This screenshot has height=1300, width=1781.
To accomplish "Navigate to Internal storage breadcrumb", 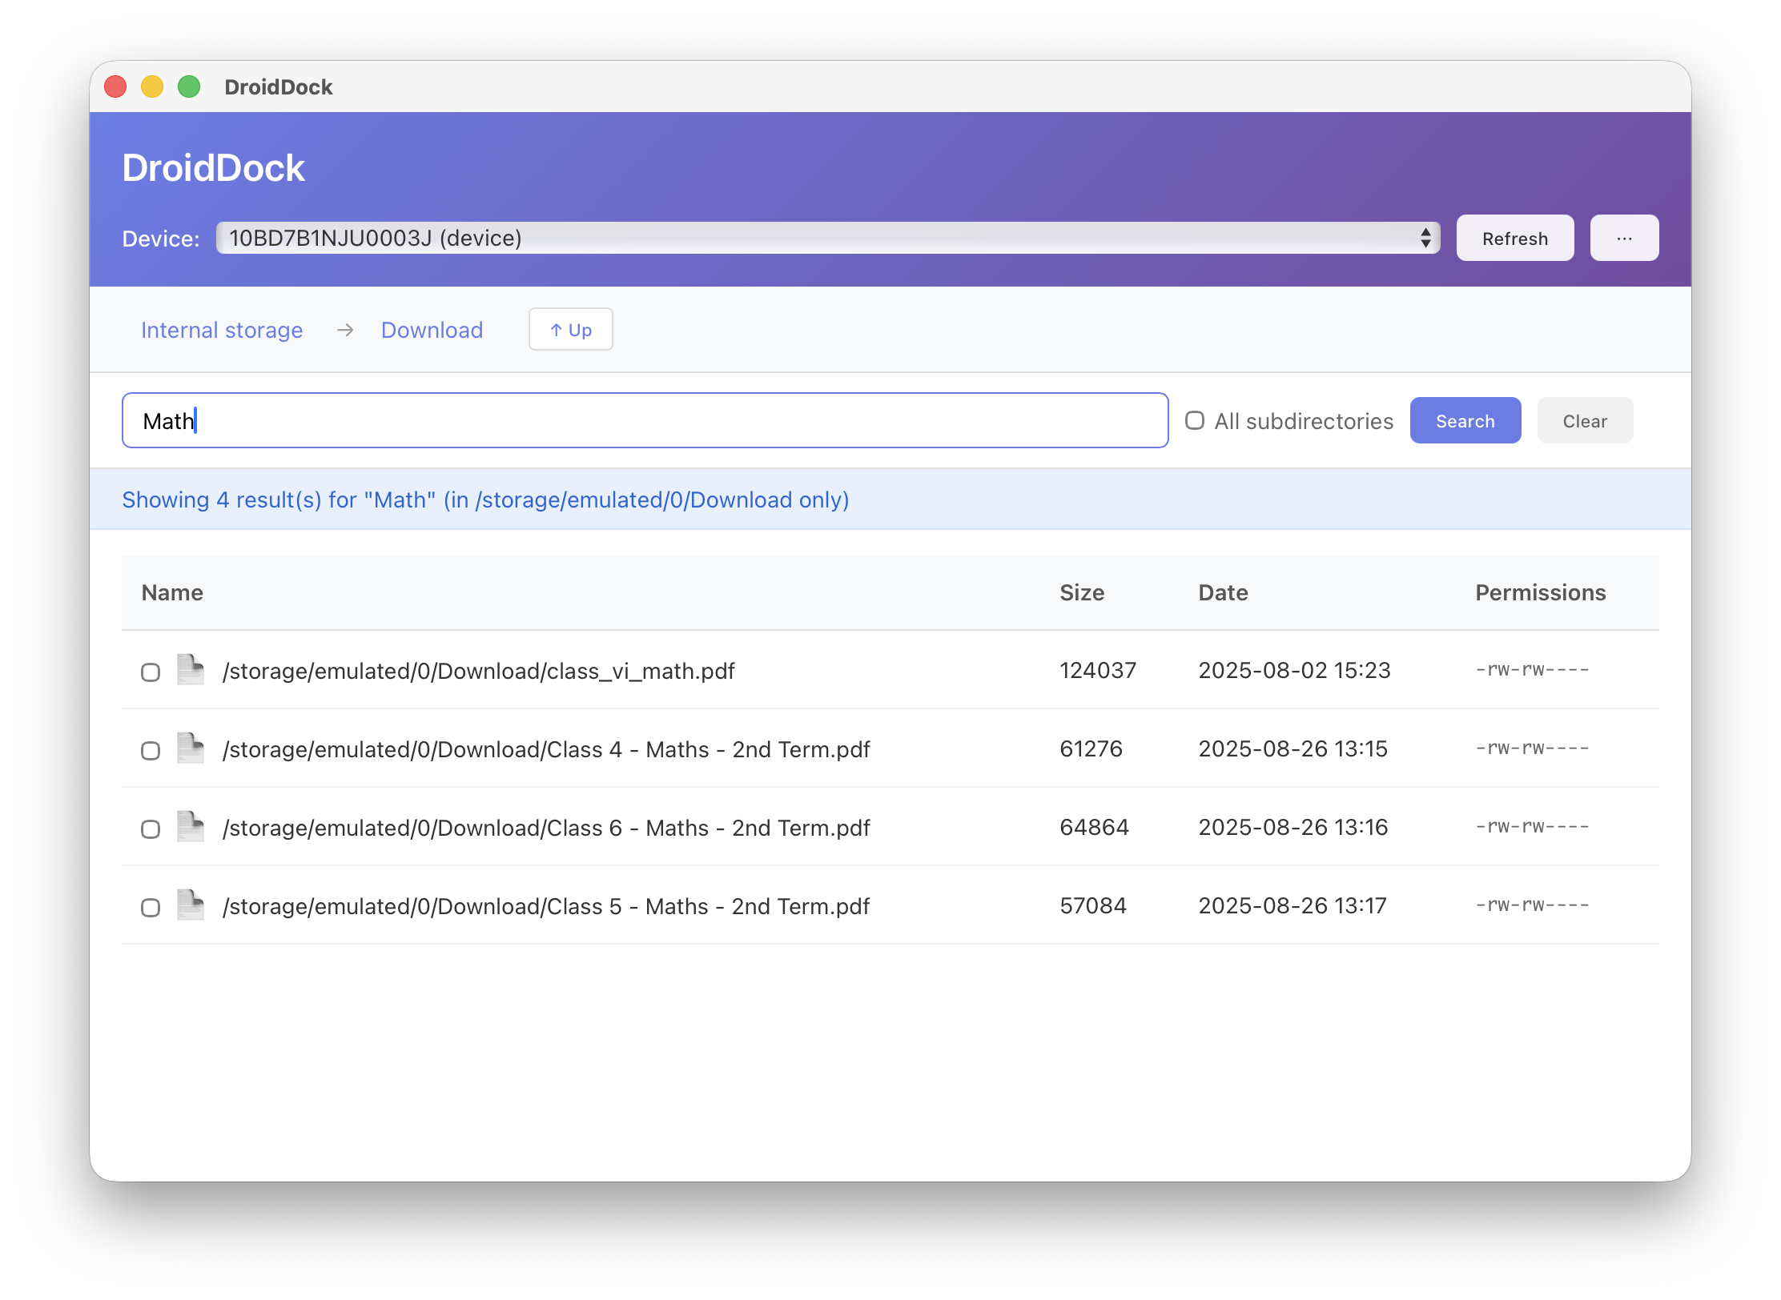I will pyautogui.click(x=222, y=330).
